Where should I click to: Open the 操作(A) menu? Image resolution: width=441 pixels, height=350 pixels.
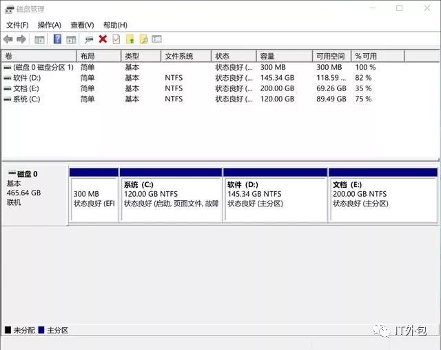[x=49, y=25]
